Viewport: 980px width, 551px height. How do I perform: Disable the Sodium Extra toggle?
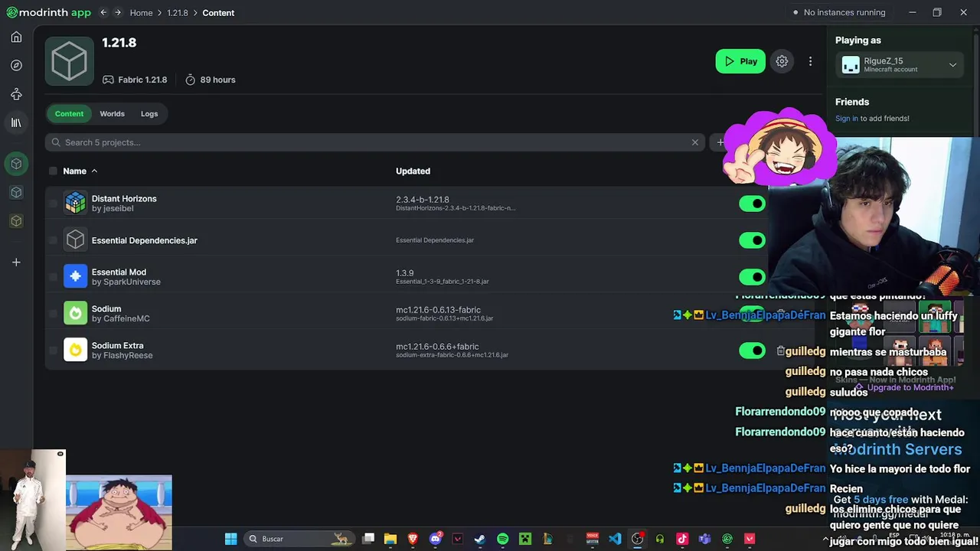(752, 350)
